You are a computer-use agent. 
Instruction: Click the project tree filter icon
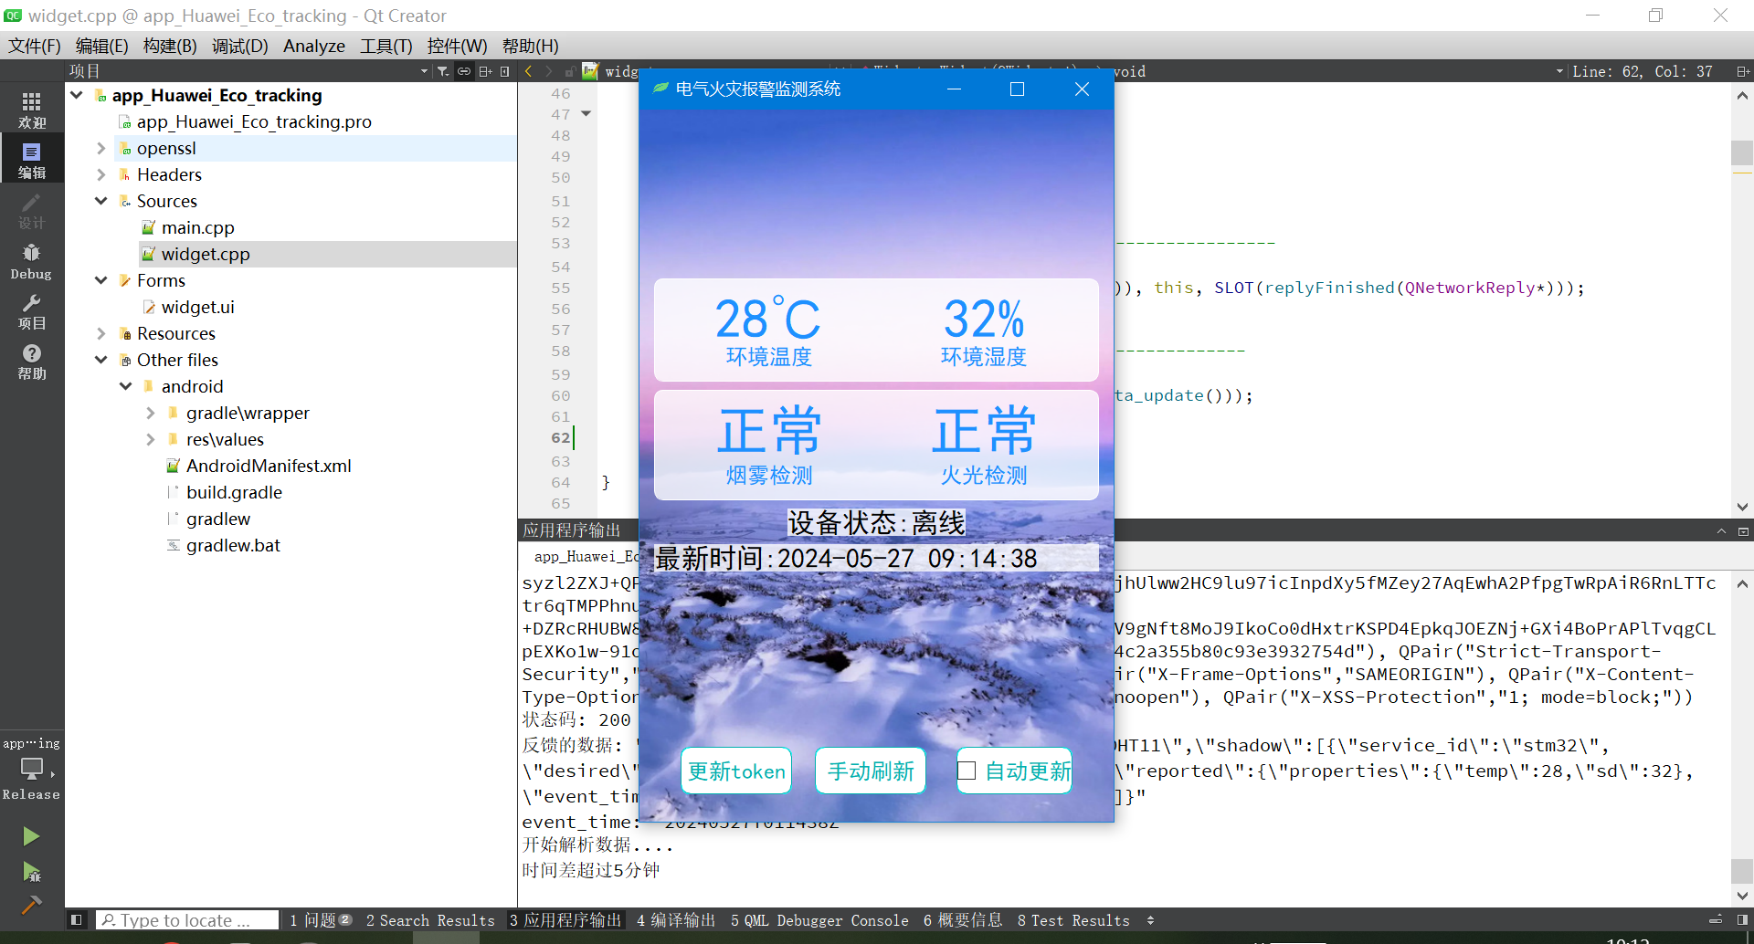pos(443,71)
